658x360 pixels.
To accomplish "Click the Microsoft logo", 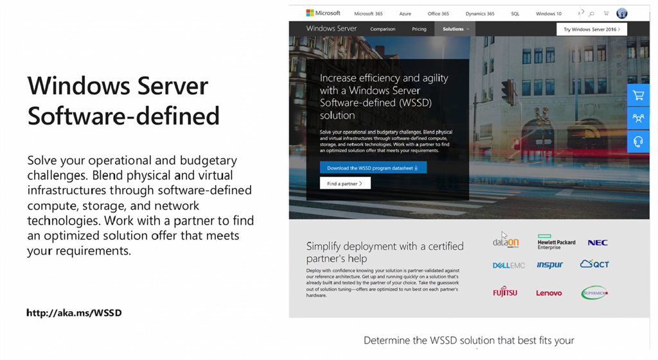I will coord(323,13).
